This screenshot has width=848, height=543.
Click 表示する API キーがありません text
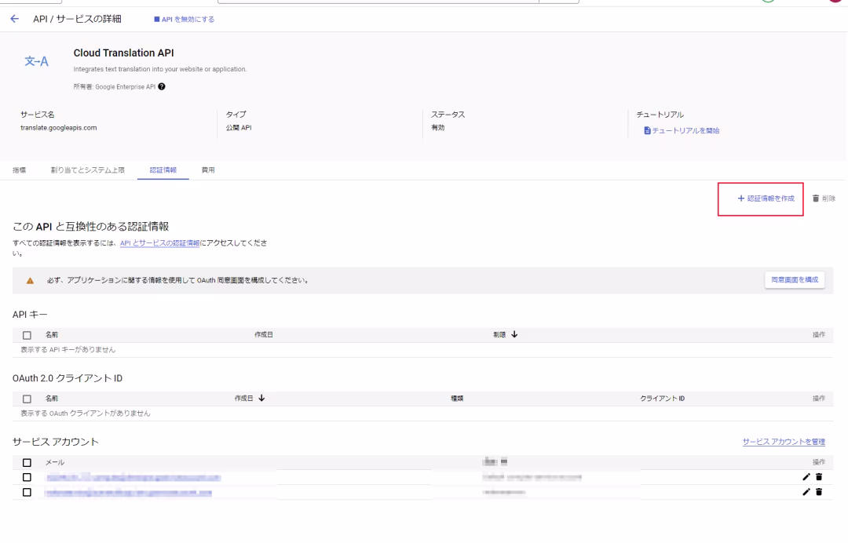(x=68, y=350)
